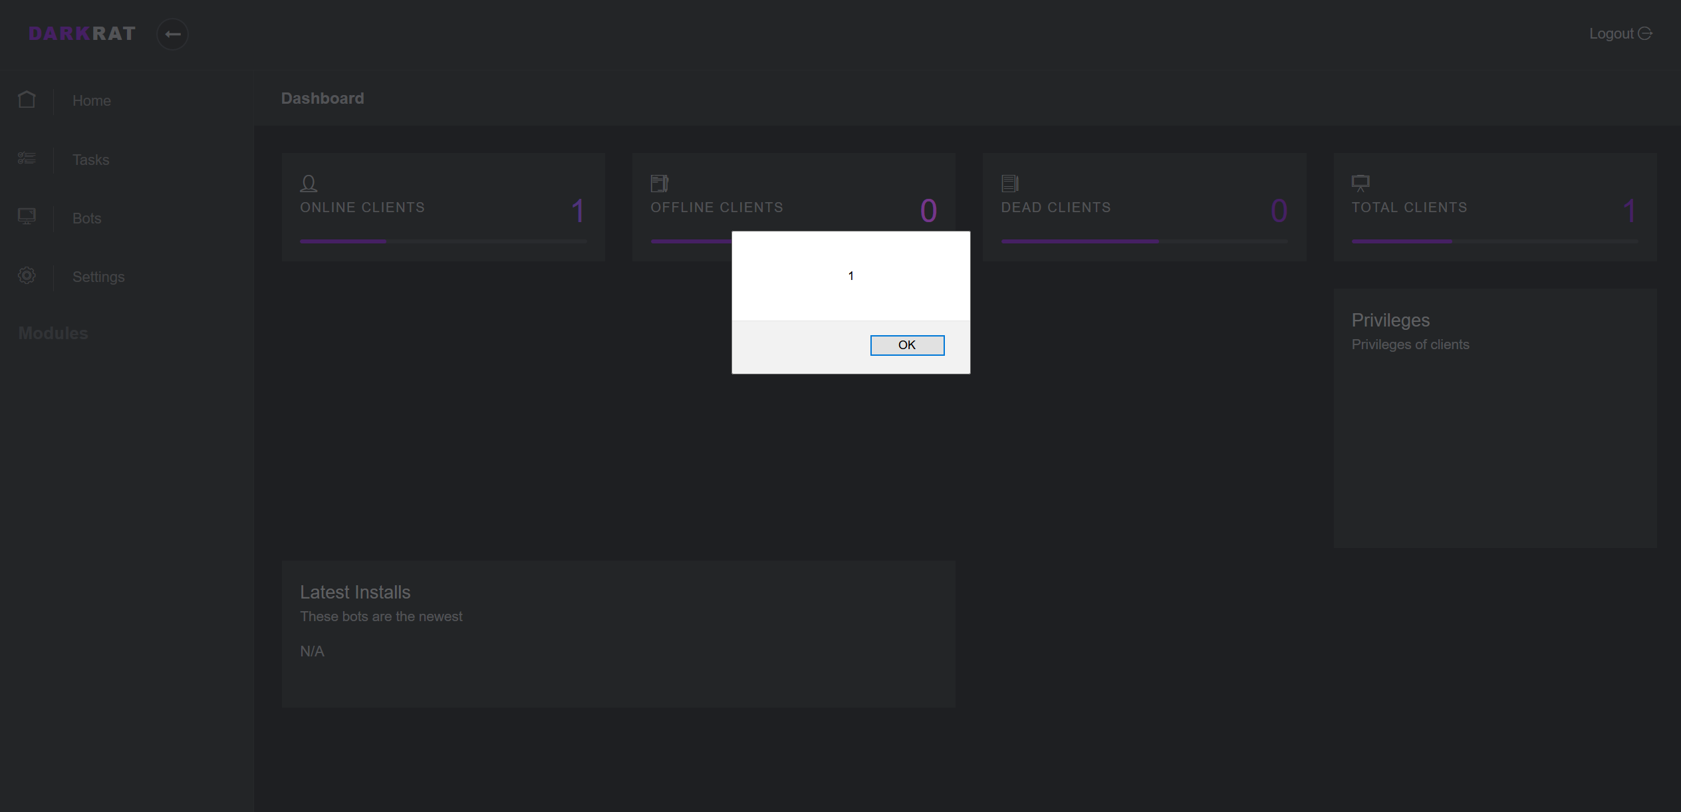Open Tasks in the sidebar

point(90,160)
